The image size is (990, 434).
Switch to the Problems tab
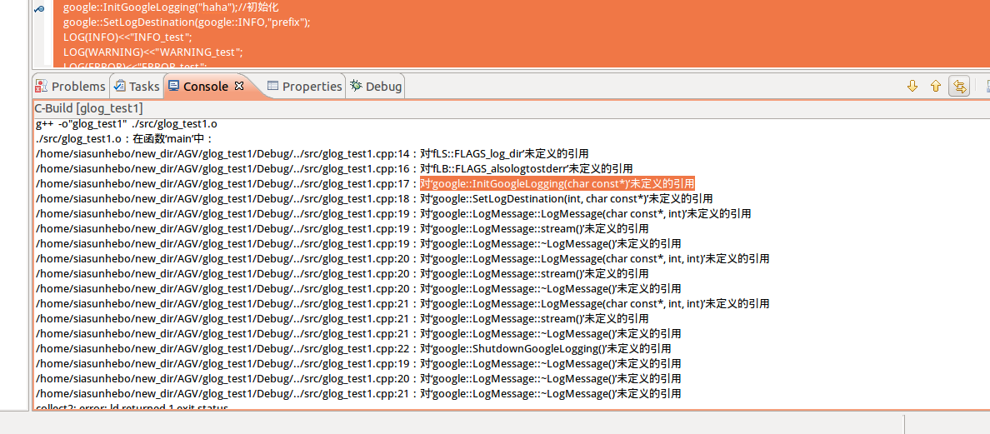click(70, 87)
